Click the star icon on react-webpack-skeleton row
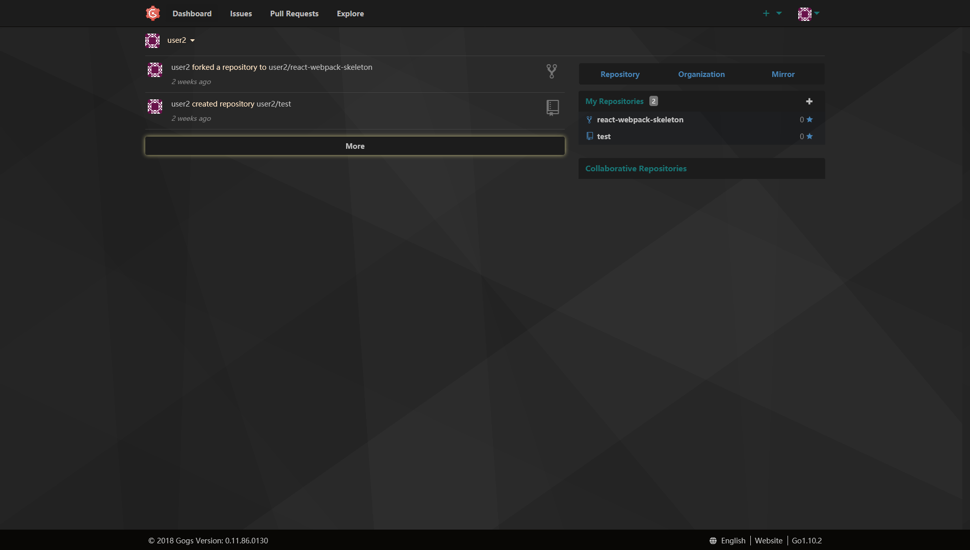 coord(809,120)
